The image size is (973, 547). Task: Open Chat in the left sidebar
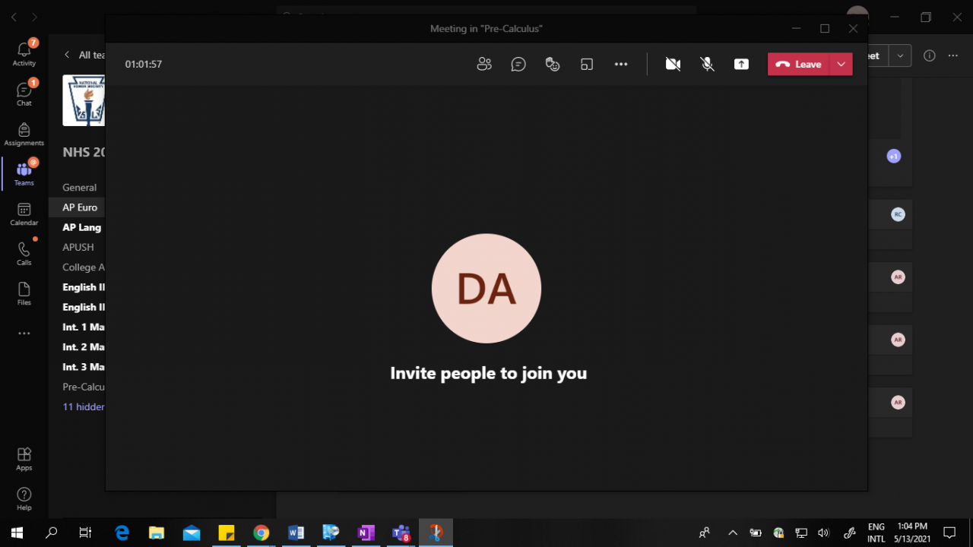click(x=24, y=93)
